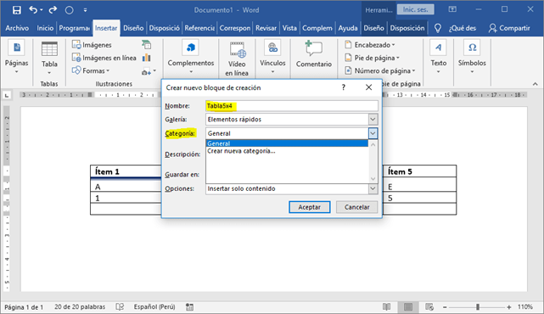Open the Encabezado header dropdown

tap(370, 45)
